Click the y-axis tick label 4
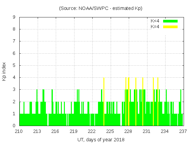 14,77
